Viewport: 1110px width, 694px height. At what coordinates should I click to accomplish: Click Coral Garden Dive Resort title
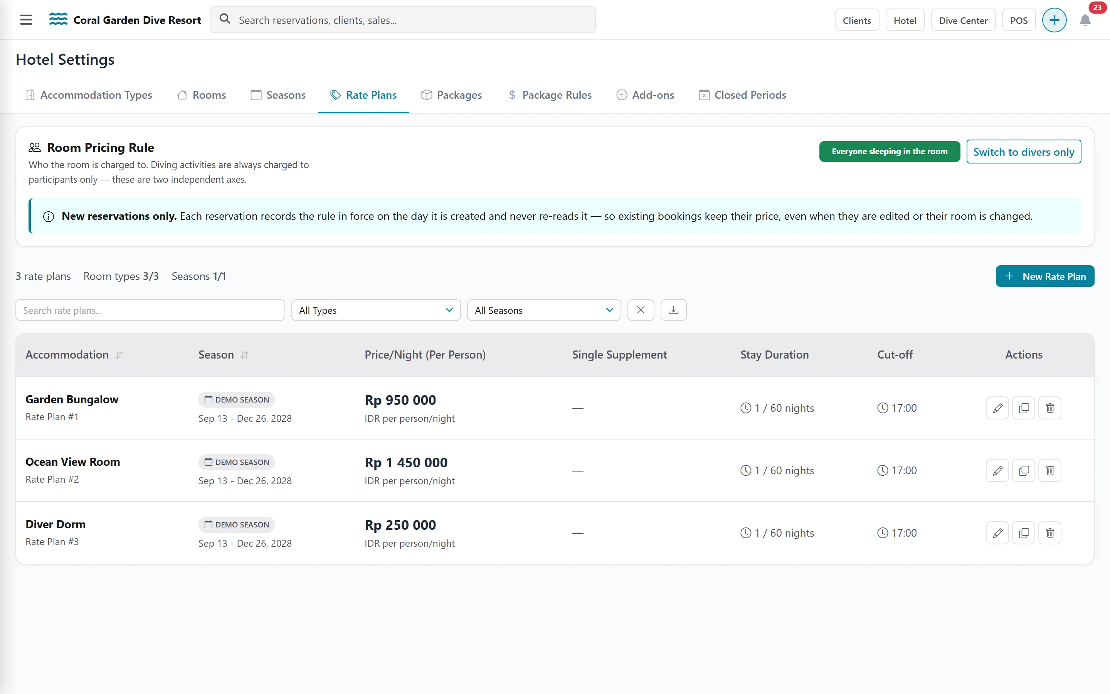[137, 20]
